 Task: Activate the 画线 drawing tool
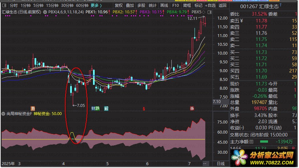click(x=164, y=6)
